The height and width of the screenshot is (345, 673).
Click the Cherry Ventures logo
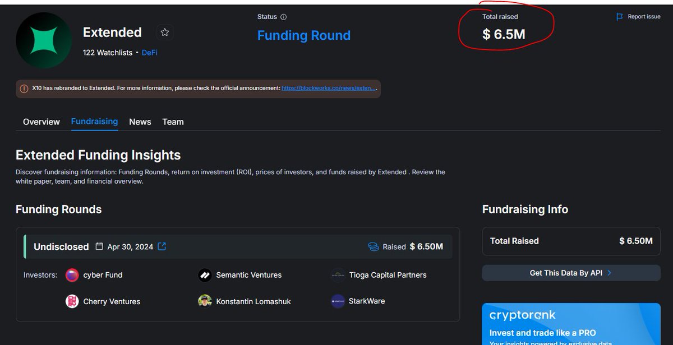(x=72, y=301)
